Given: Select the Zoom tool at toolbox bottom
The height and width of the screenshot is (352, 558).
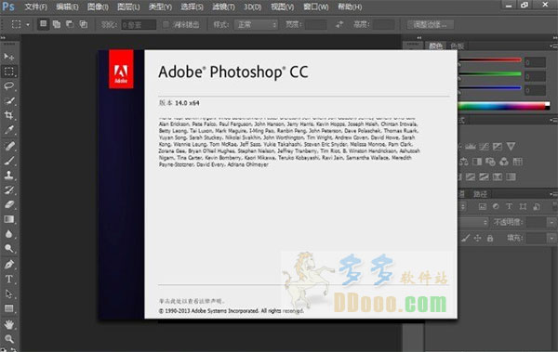Looking at the screenshot, I should [9, 339].
